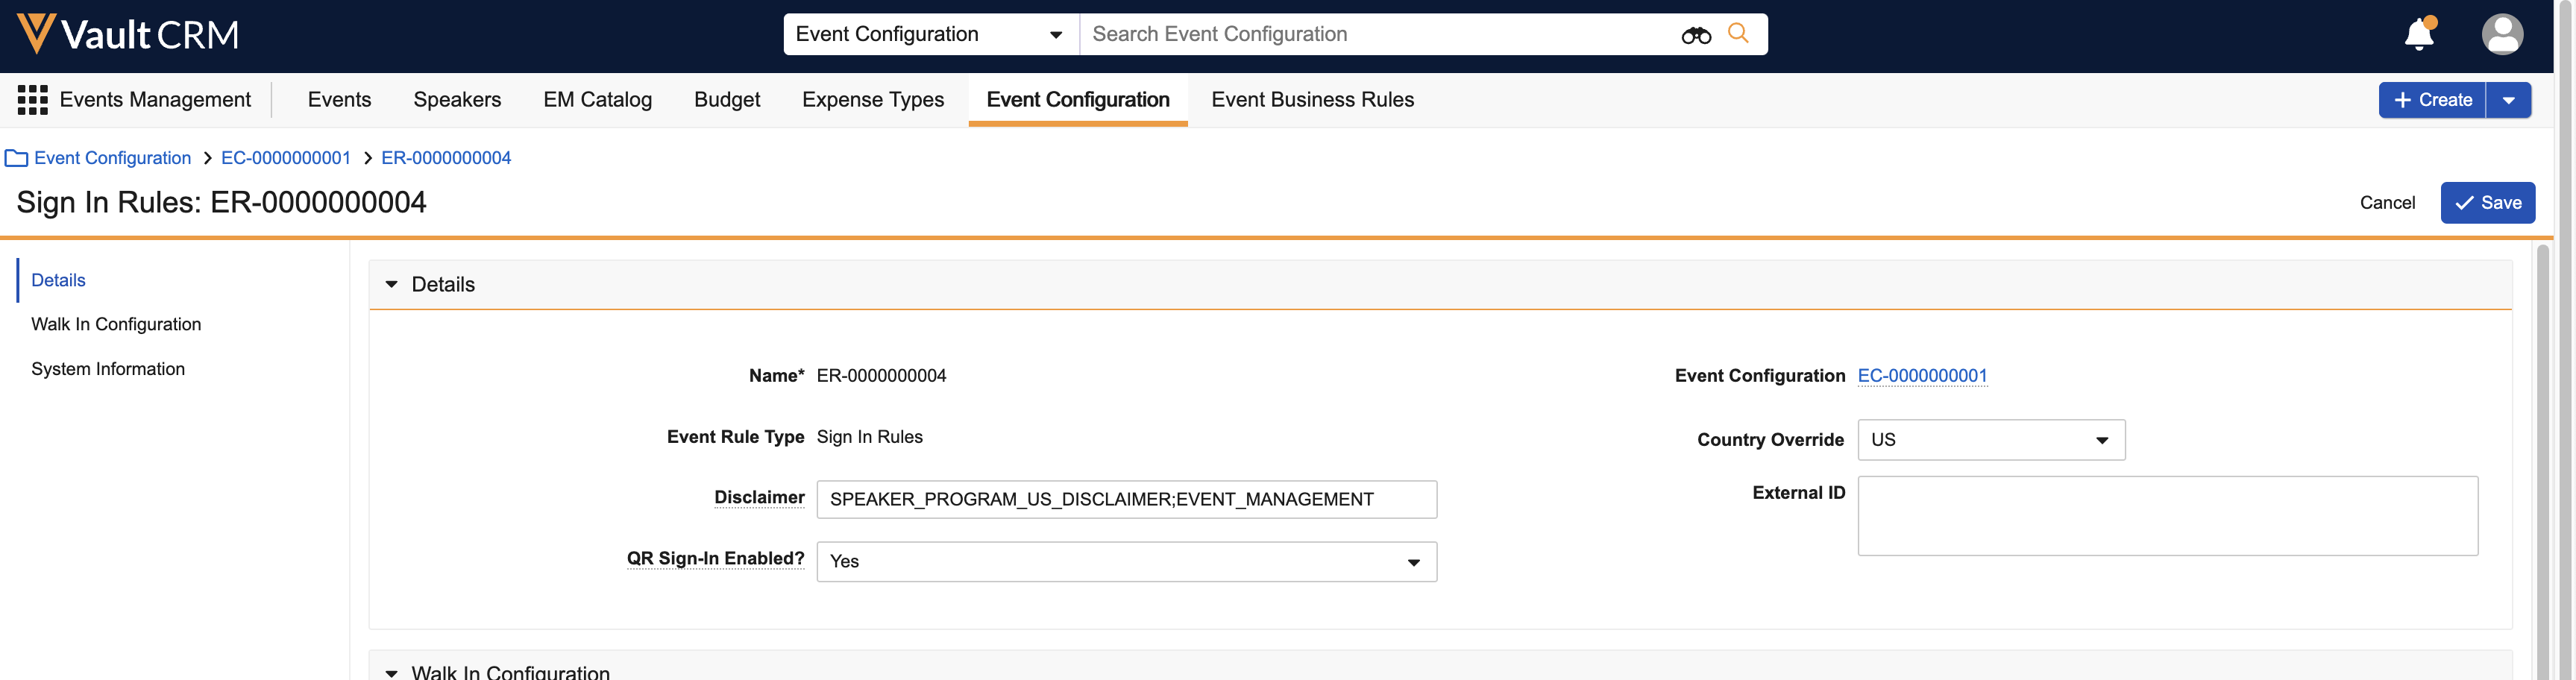The image size is (2576, 680).
Task: Click Cancel to discard changes
Action: coord(2387,203)
